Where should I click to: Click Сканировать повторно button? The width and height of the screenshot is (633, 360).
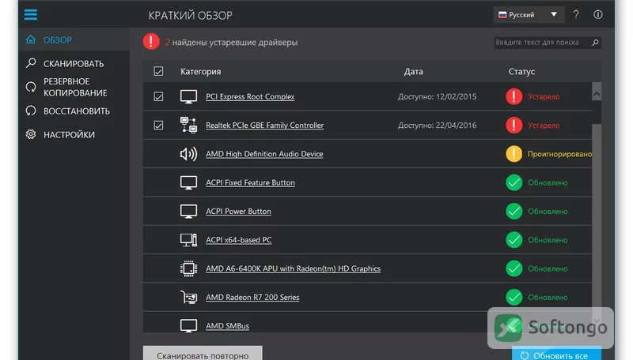203,353
